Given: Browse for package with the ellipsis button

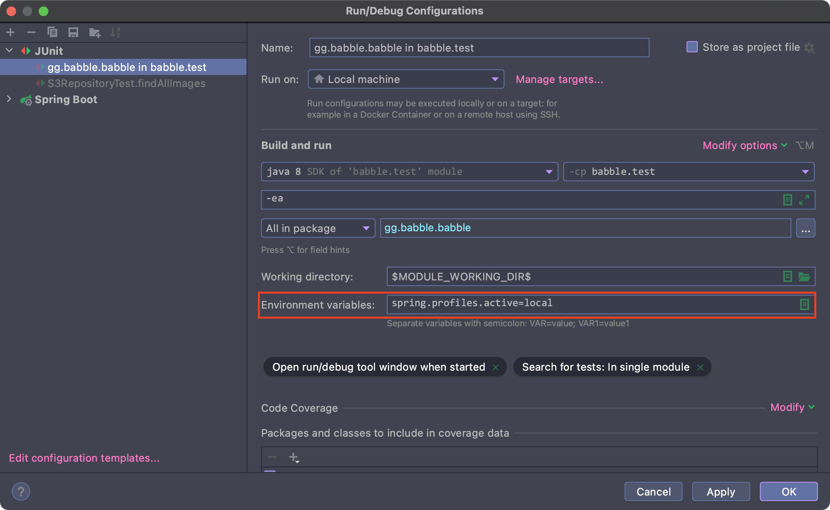Looking at the screenshot, I should [806, 228].
